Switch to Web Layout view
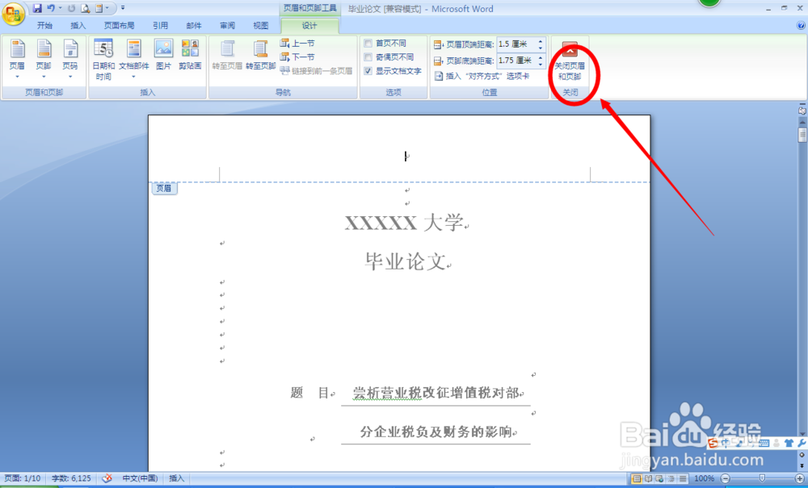808x488 pixels. click(x=659, y=479)
